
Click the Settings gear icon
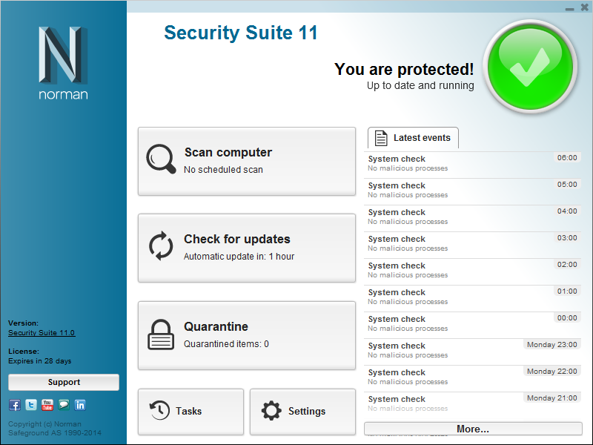pos(272,411)
